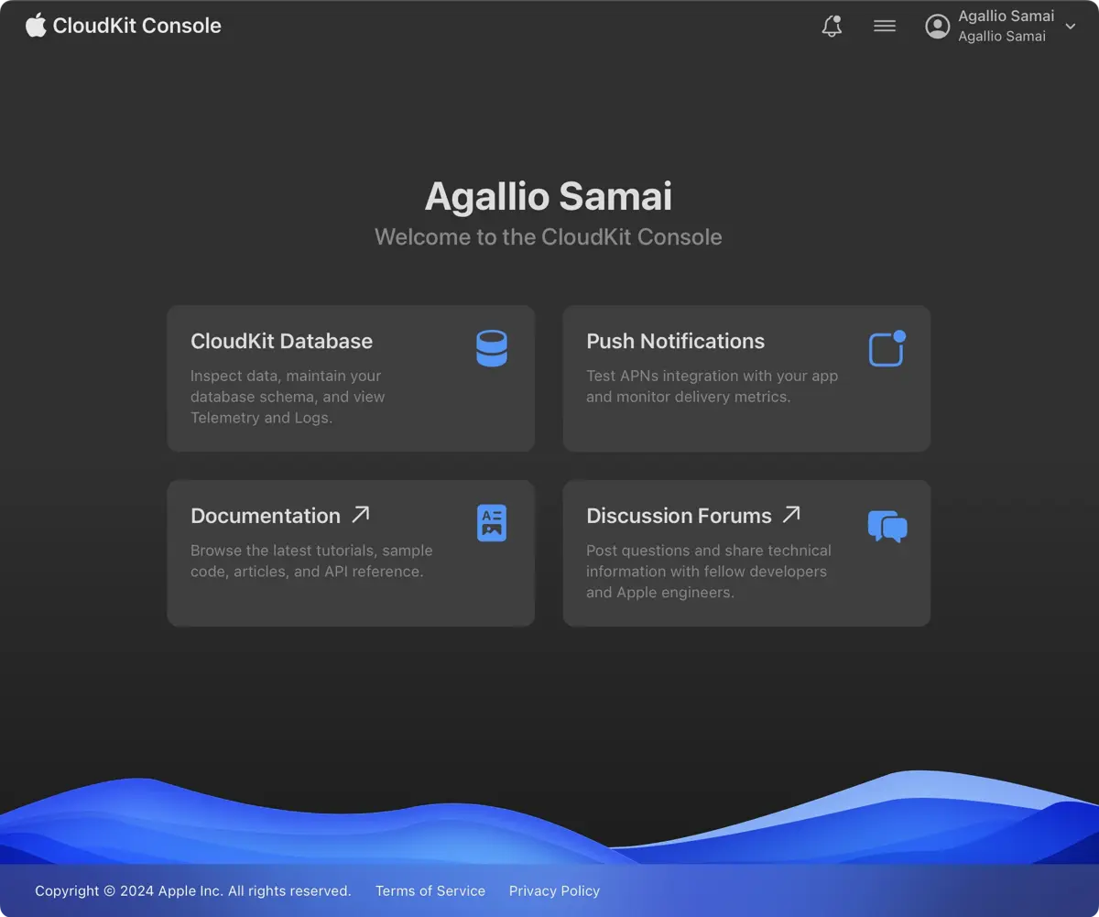Open the hamburger menu icon
This screenshot has width=1099, height=917.
[x=885, y=27]
